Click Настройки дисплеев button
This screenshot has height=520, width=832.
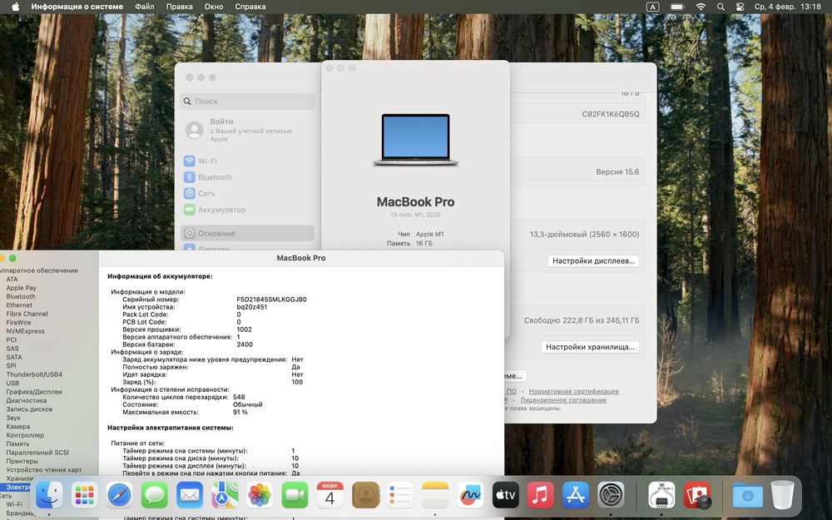[x=593, y=261]
